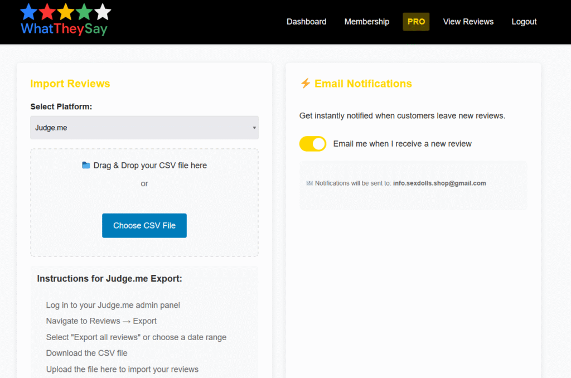This screenshot has width=571, height=378.
Task: Log out using the Logout link
Action: pyautogui.click(x=524, y=22)
